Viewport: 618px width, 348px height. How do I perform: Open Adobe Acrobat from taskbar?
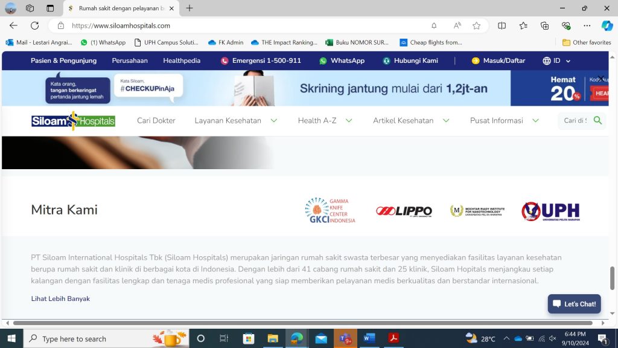pos(393,338)
